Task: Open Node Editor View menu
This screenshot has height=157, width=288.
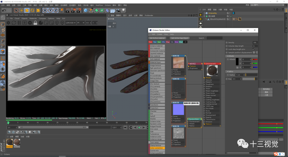Action: 166,34
